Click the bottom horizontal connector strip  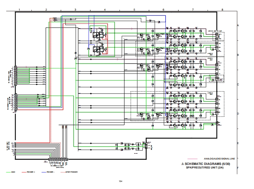coord(58,159)
